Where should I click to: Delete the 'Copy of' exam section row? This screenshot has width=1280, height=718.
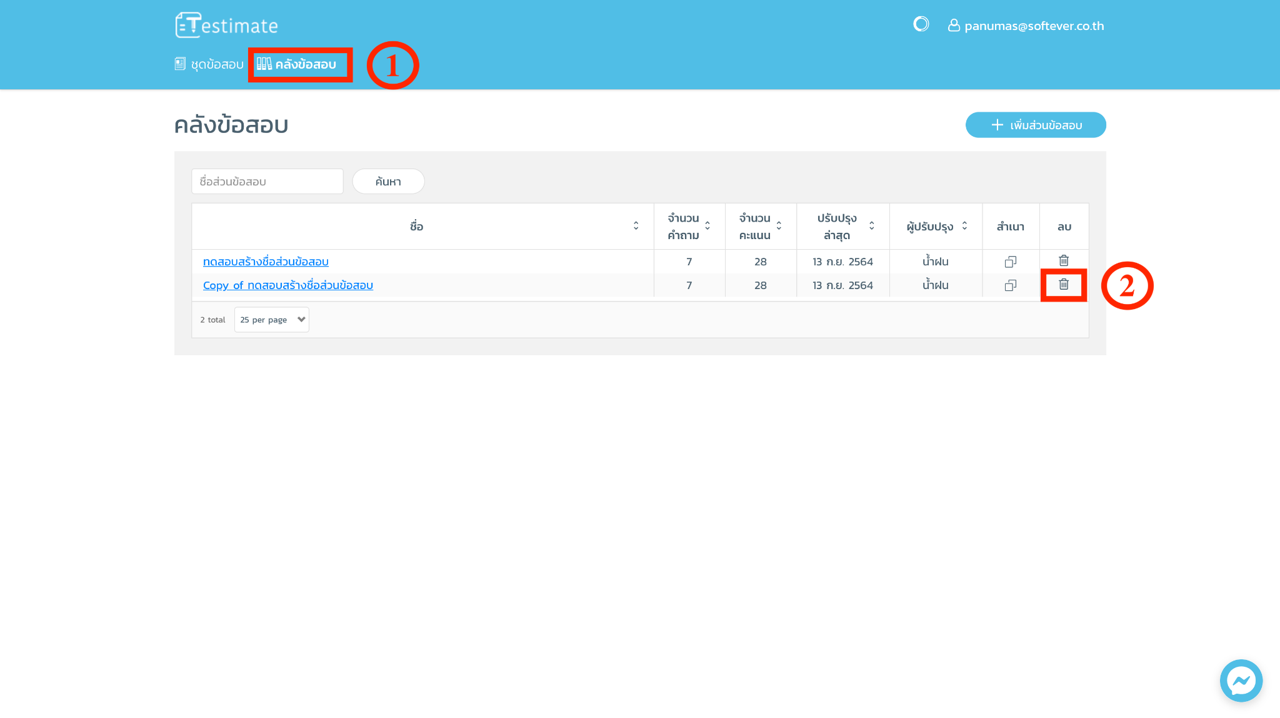(x=1063, y=285)
